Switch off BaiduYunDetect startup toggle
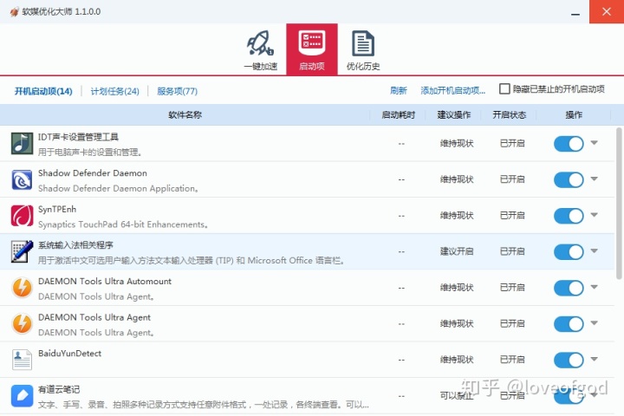The width and height of the screenshot is (624, 416). (x=569, y=360)
